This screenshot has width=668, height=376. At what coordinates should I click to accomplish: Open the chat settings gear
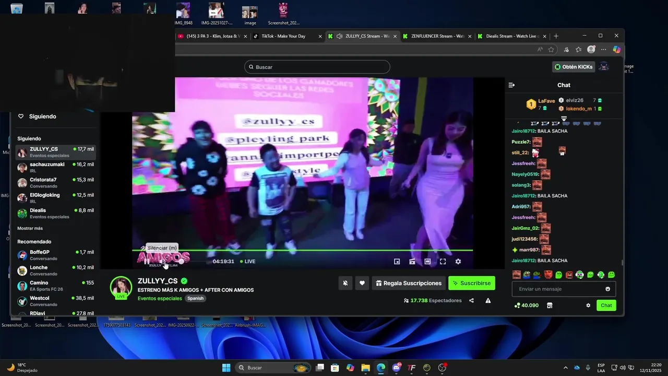coord(588,305)
